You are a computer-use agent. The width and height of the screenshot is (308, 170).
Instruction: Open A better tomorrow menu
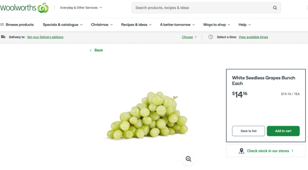click(177, 25)
